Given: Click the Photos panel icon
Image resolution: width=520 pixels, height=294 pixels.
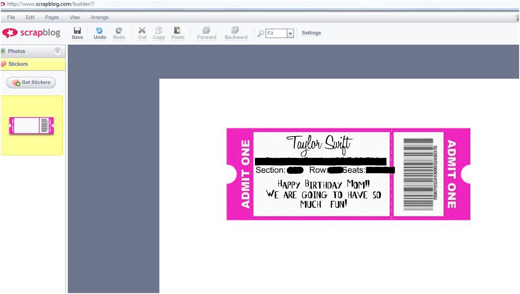Looking at the screenshot, I should (3, 51).
